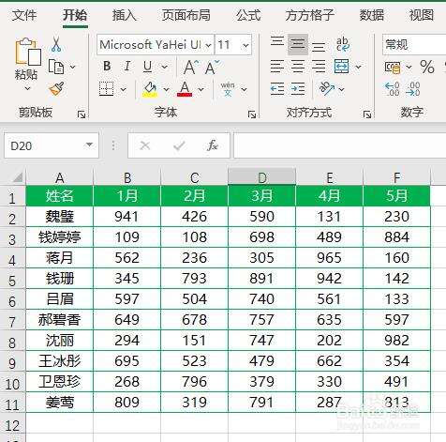Click the Percent Style icon

[x=427, y=67]
